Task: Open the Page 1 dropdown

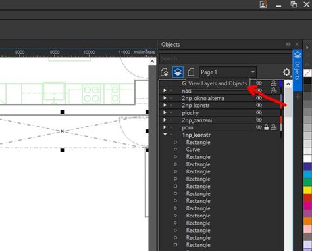Action: tap(228, 72)
